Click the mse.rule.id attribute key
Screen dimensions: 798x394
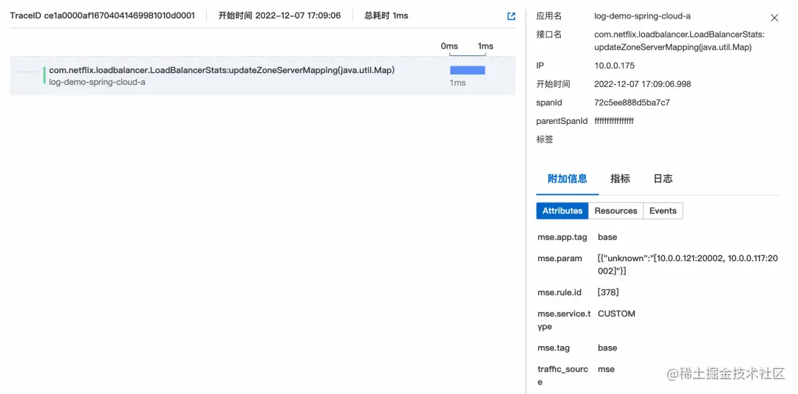coord(559,292)
